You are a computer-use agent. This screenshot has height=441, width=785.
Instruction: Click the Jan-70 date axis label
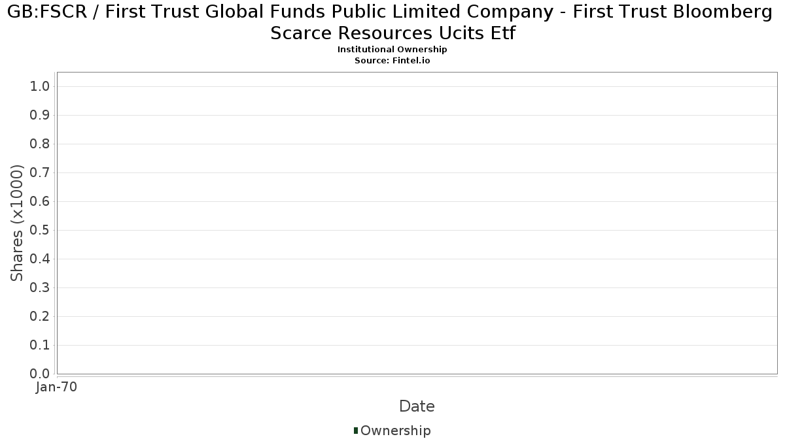(57, 387)
